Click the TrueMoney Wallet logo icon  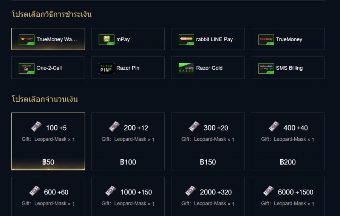tap(26, 39)
